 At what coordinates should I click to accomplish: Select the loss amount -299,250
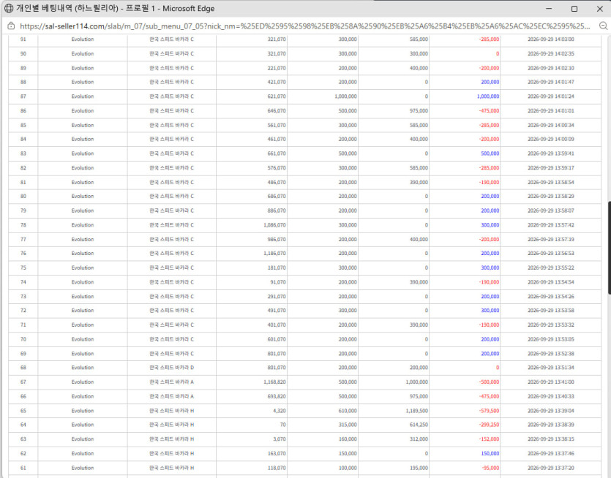click(489, 425)
